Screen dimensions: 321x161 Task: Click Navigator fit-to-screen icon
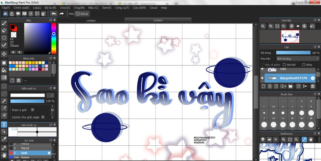click(x=277, y=26)
